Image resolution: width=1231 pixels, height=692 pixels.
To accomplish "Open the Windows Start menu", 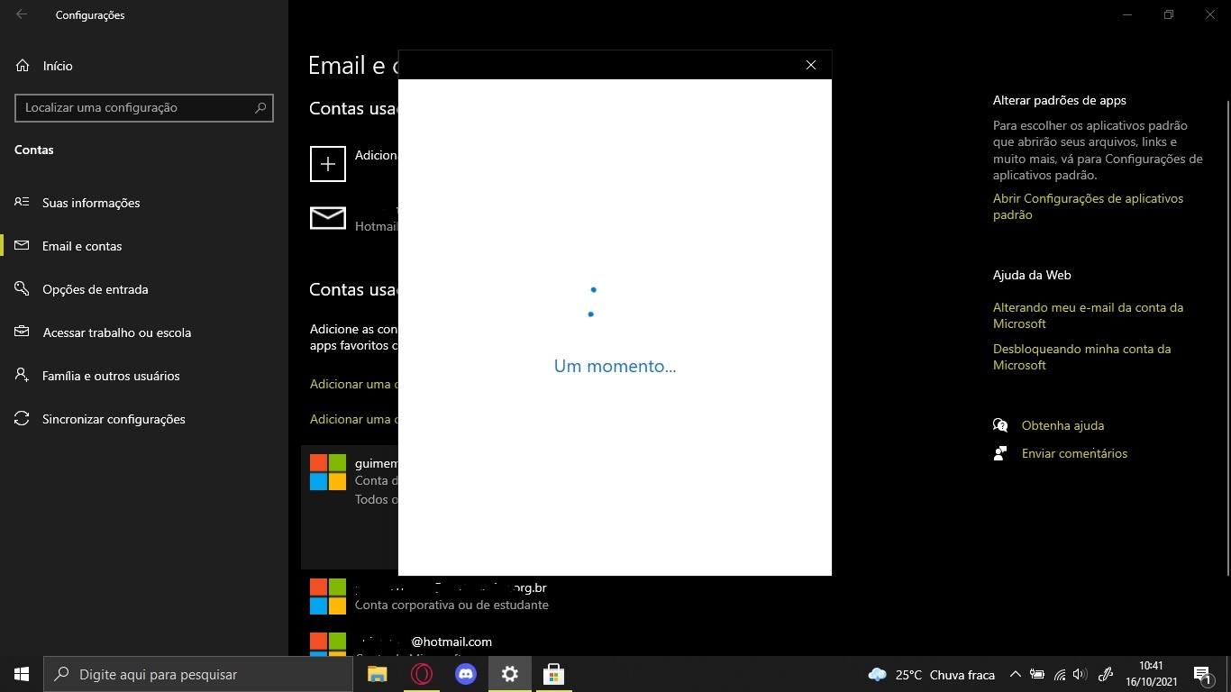I will coord(22,674).
